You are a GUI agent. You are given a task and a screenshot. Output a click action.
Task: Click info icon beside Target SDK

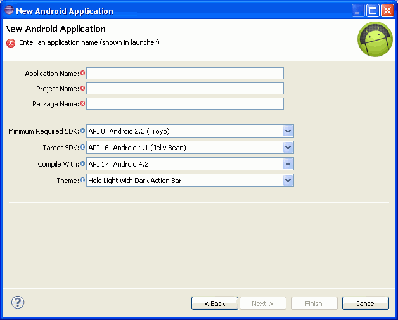[x=83, y=147]
